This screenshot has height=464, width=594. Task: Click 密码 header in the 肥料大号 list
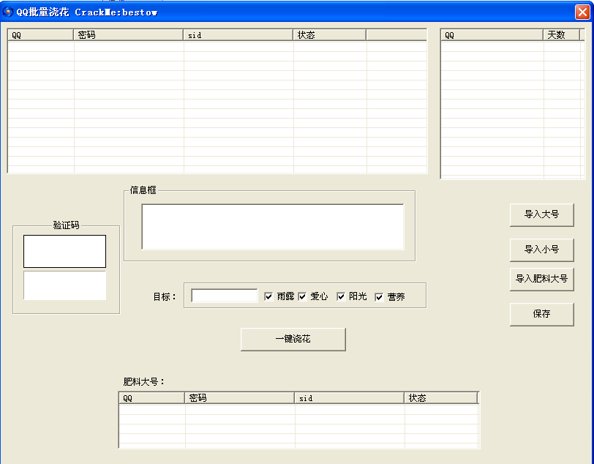tap(240, 398)
